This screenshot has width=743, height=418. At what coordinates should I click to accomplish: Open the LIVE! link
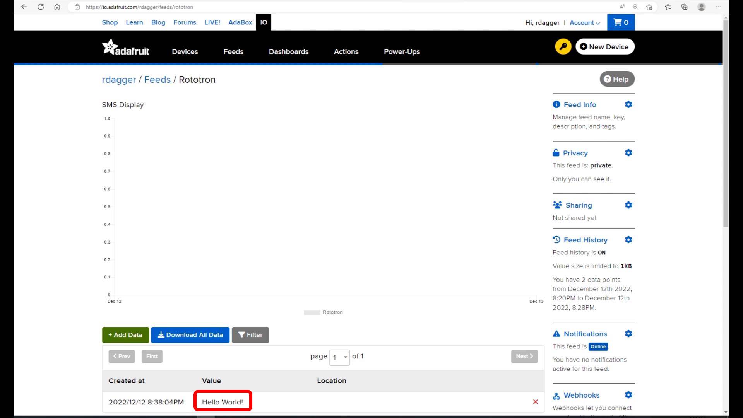(x=212, y=22)
